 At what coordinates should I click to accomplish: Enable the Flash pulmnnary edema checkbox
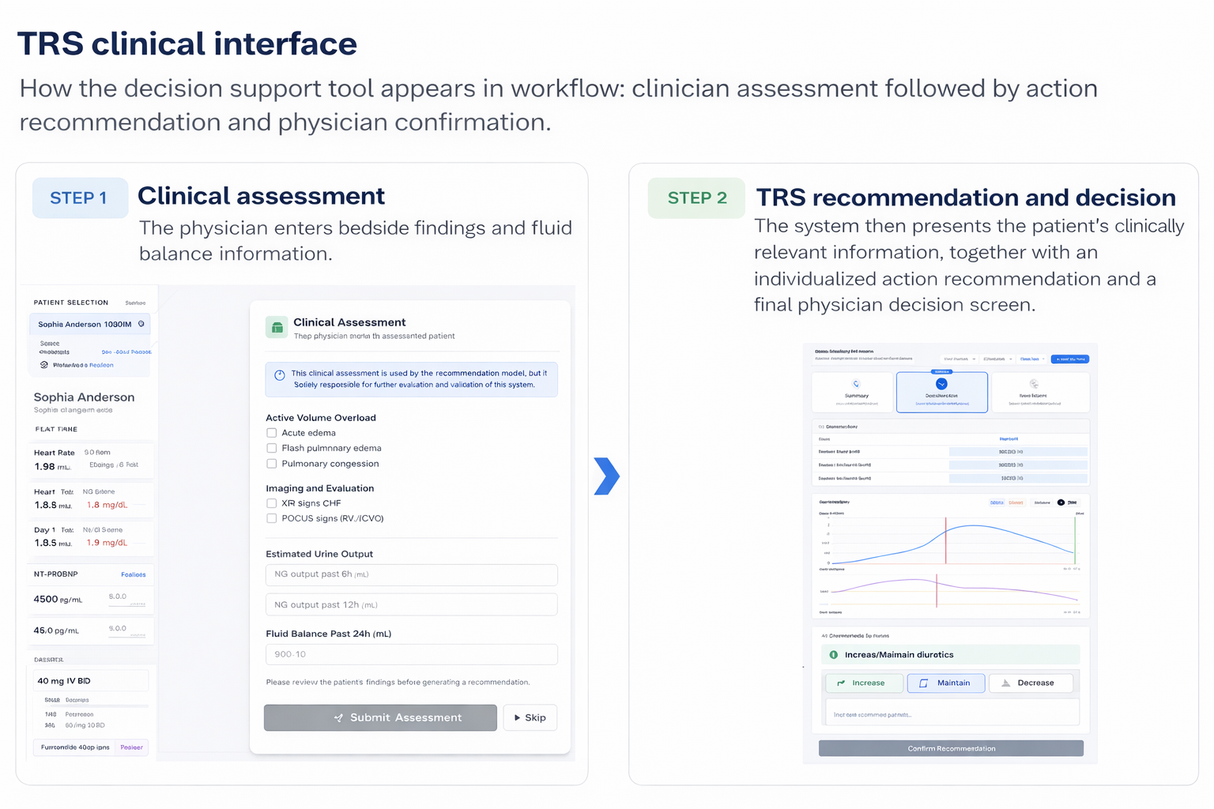point(272,448)
